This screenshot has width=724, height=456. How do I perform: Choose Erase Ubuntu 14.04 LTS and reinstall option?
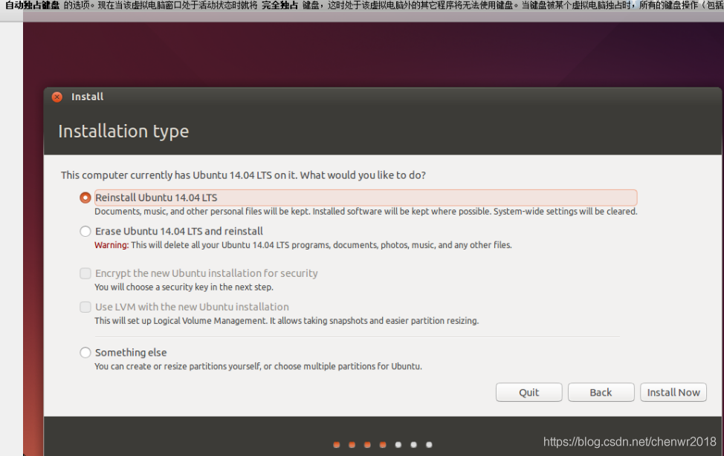pos(85,231)
